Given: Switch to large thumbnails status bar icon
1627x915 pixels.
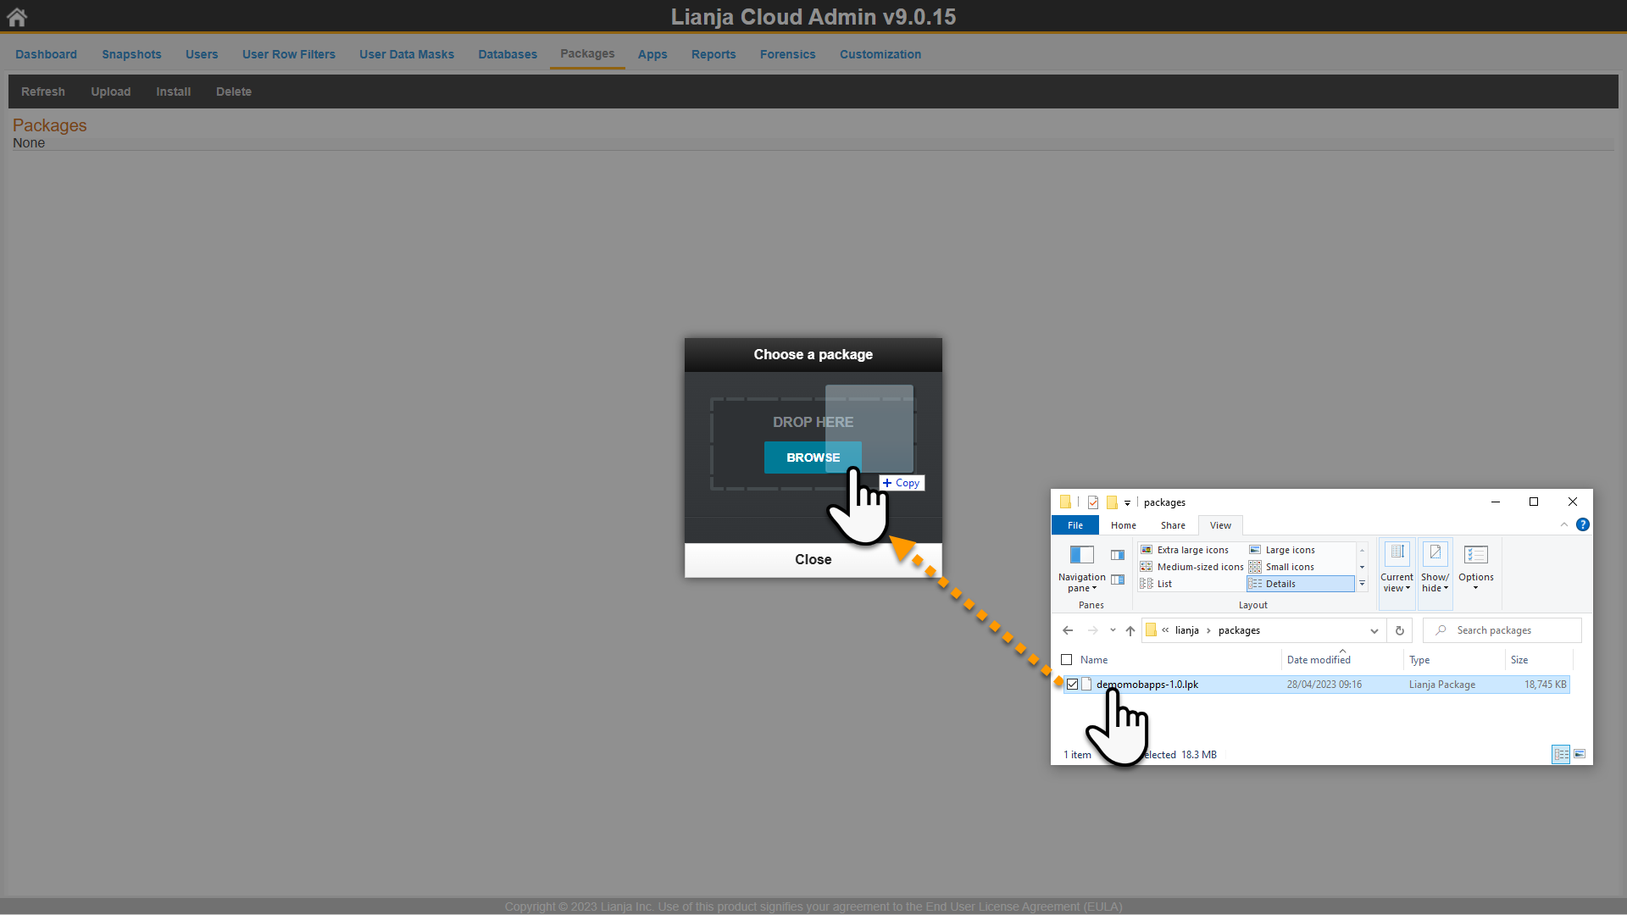Looking at the screenshot, I should pyautogui.click(x=1580, y=754).
